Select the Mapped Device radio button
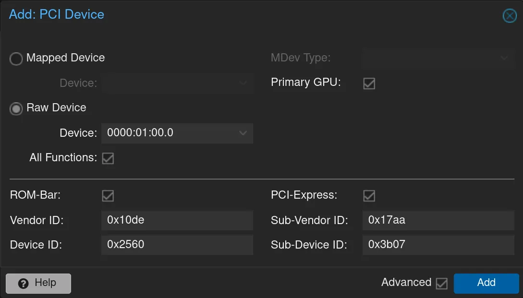The image size is (523, 298). click(16, 59)
